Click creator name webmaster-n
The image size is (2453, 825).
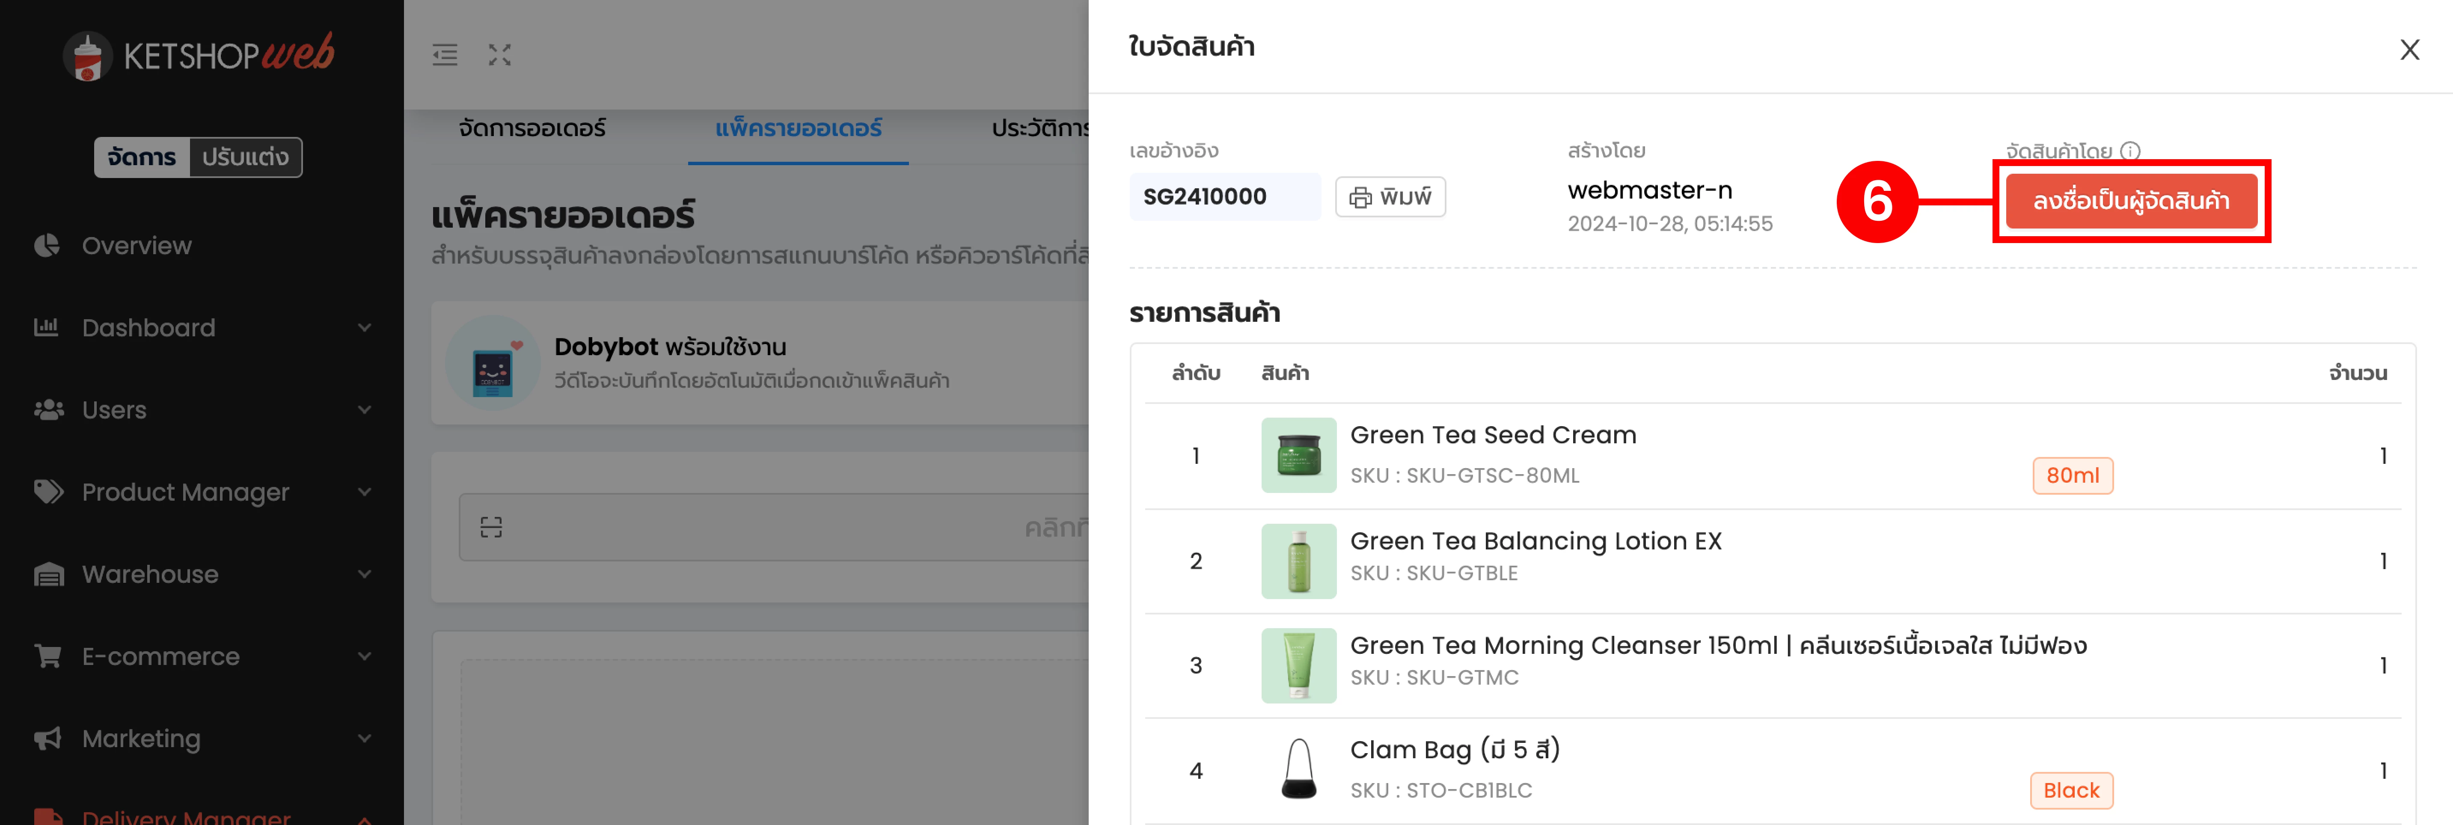(1650, 190)
